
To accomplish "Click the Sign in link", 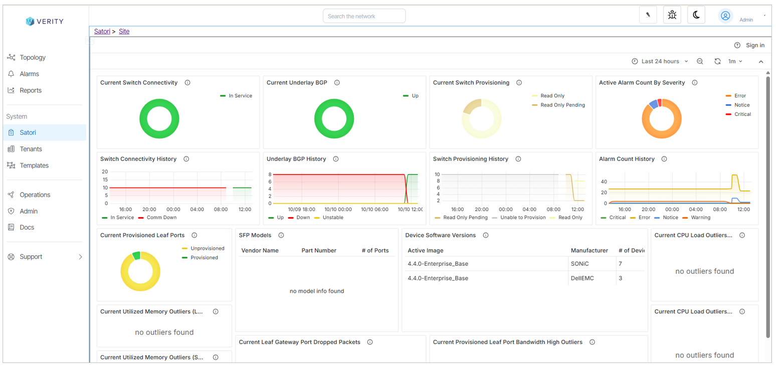I will coord(755,45).
